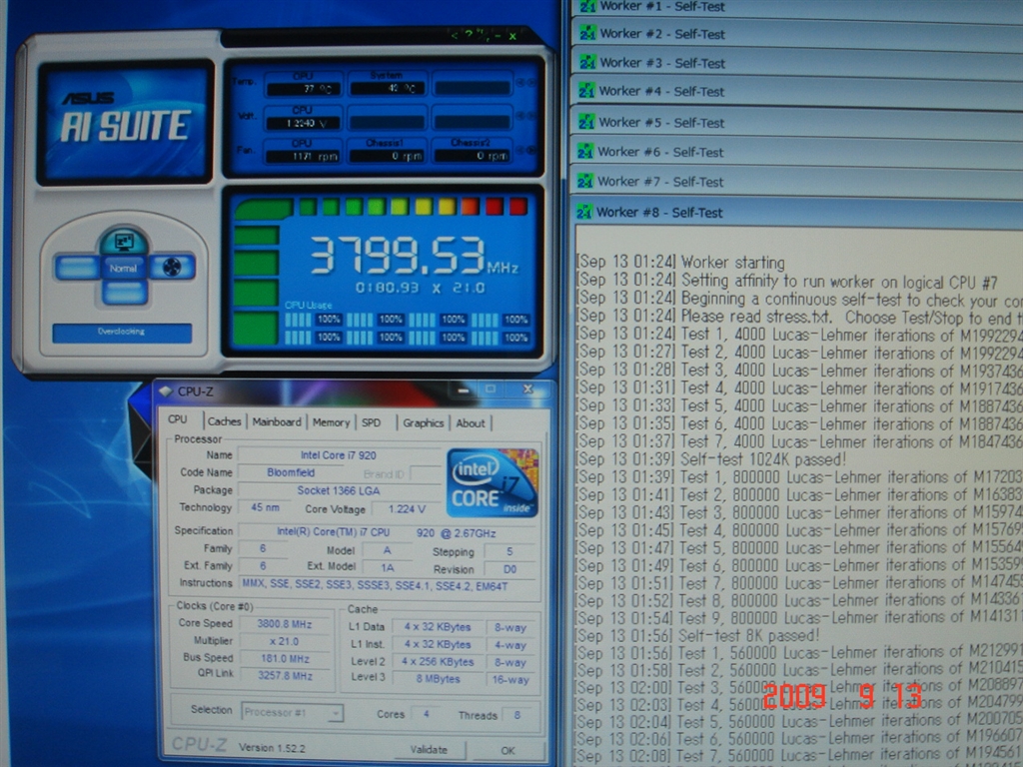Open the Memory tab in CPU-Z
Image resolution: width=1023 pixels, height=767 pixels.
point(331,422)
